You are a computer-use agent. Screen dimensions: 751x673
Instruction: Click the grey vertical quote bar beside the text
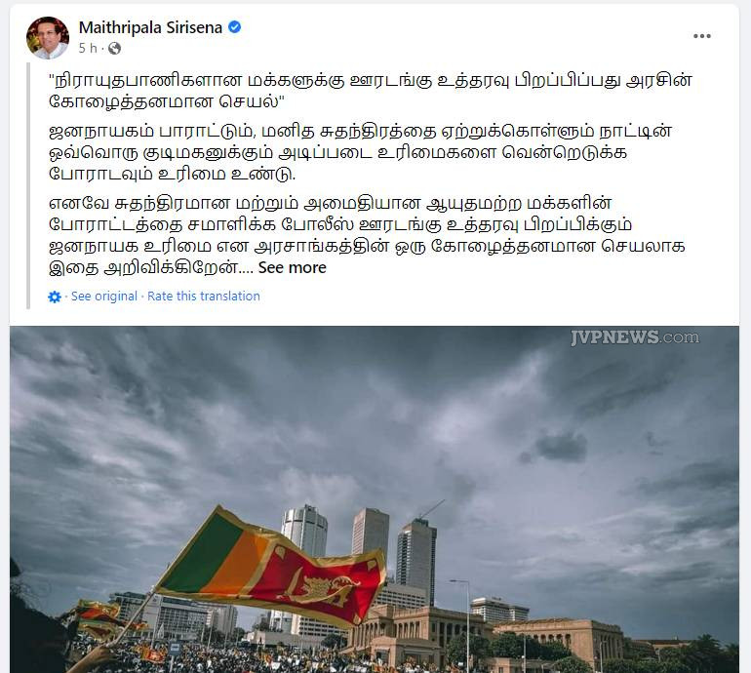pos(28,186)
